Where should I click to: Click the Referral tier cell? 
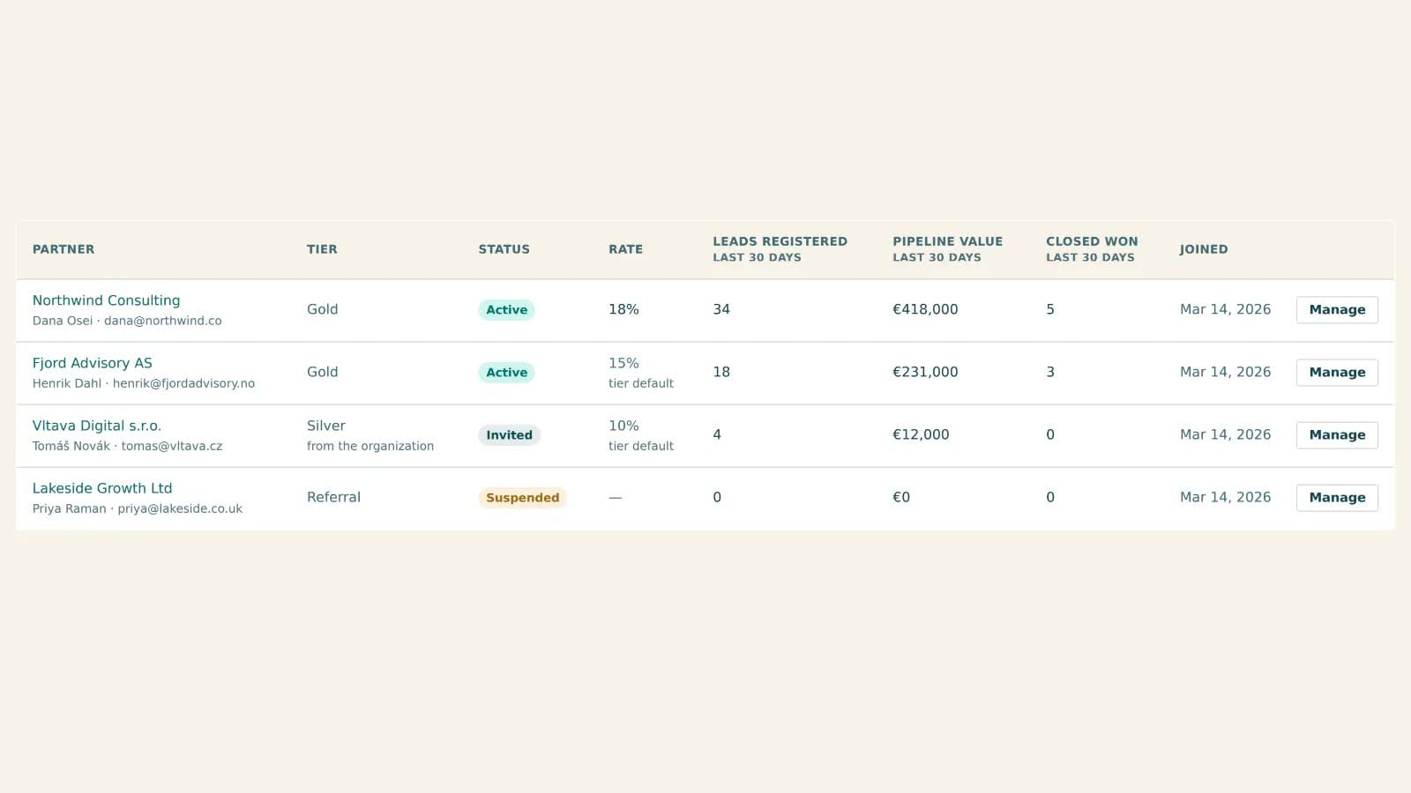(333, 497)
